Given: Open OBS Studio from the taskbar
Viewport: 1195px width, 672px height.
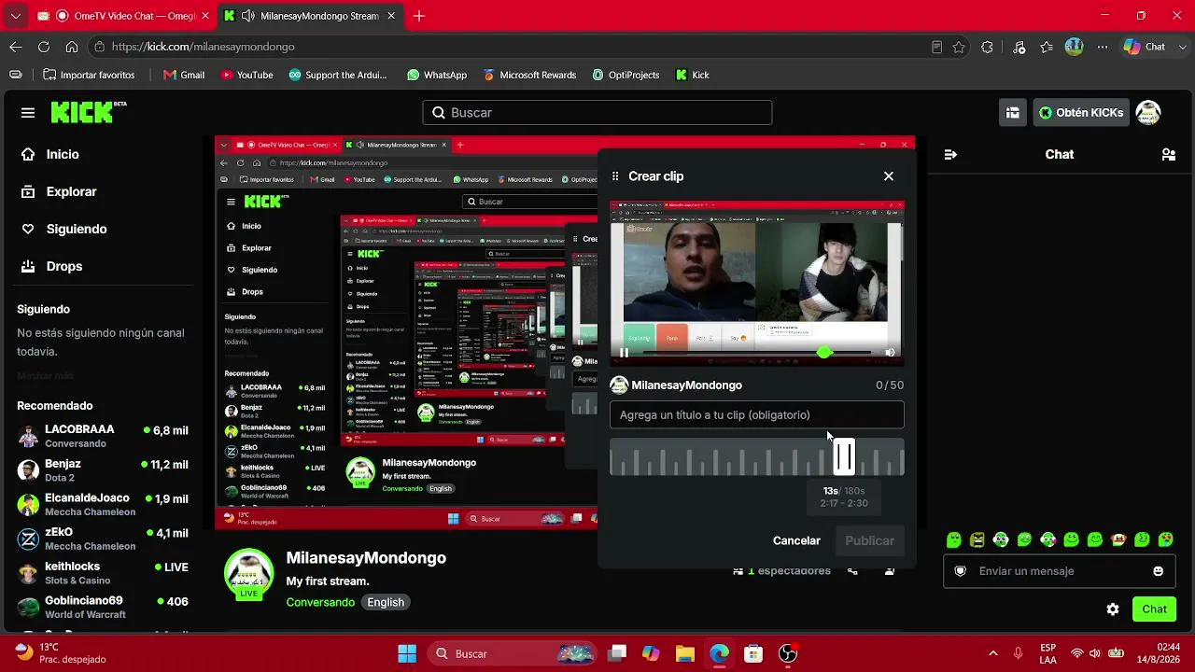Looking at the screenshot, I should tap(788, 653).
